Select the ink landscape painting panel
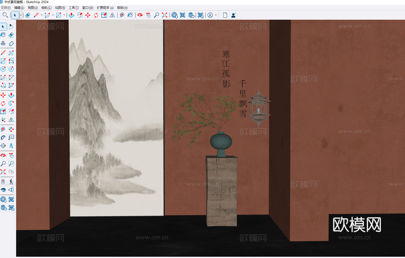The width and height of the screenshot is (405, 258). pos(116,118)
